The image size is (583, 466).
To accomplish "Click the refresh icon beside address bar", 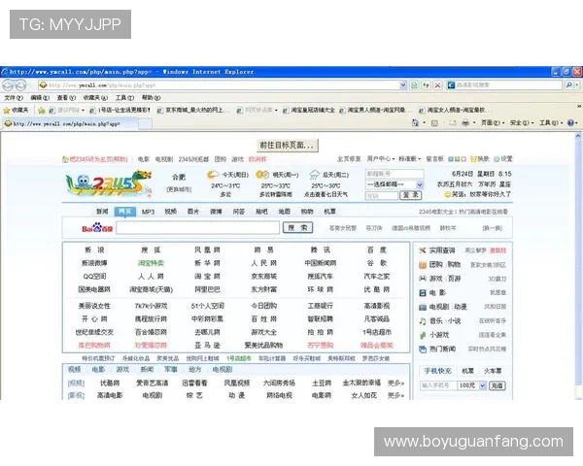I will pos(426,85).
